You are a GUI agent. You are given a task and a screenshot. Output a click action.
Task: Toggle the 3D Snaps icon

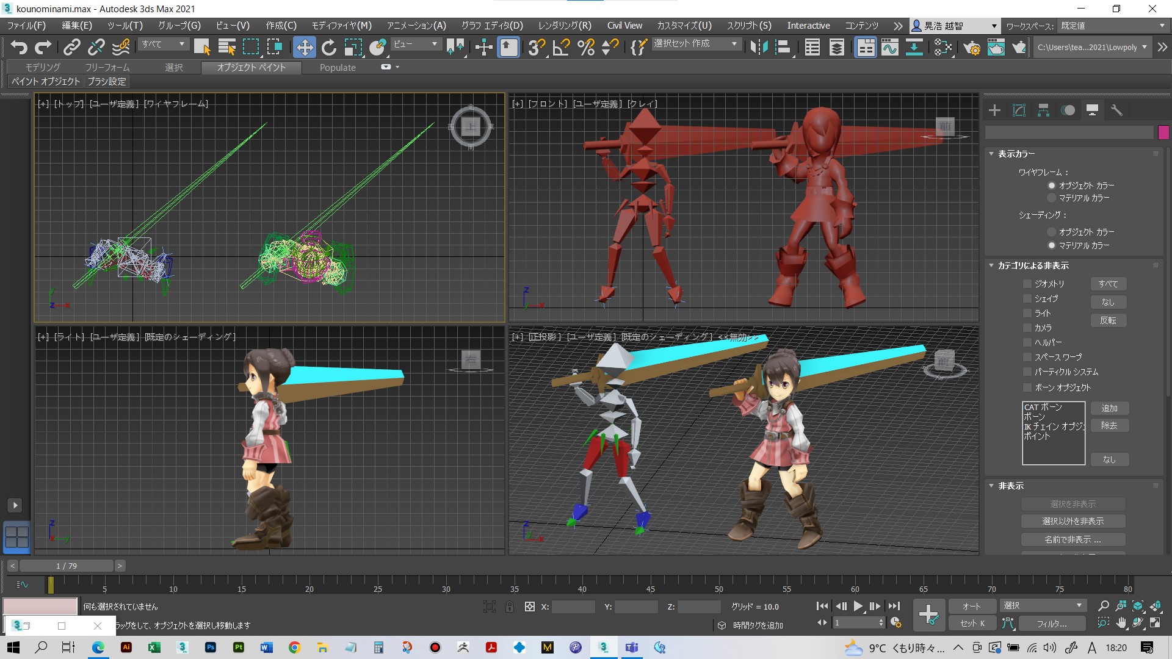(537, 47)
